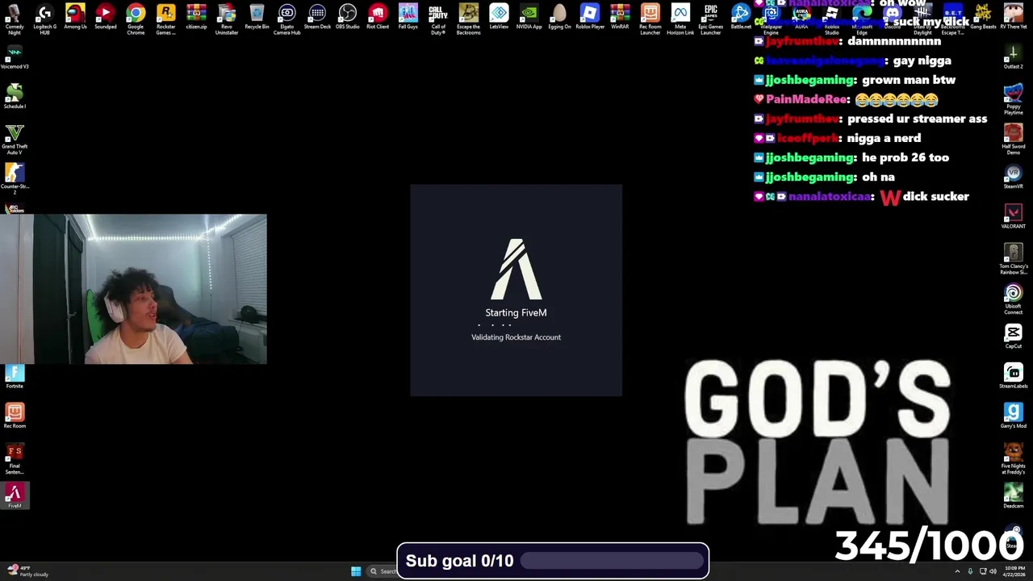The width and height of the screenshot is (1033, 581).
Task: Open the Soundpad shortcut
Action: coord(105,17)
